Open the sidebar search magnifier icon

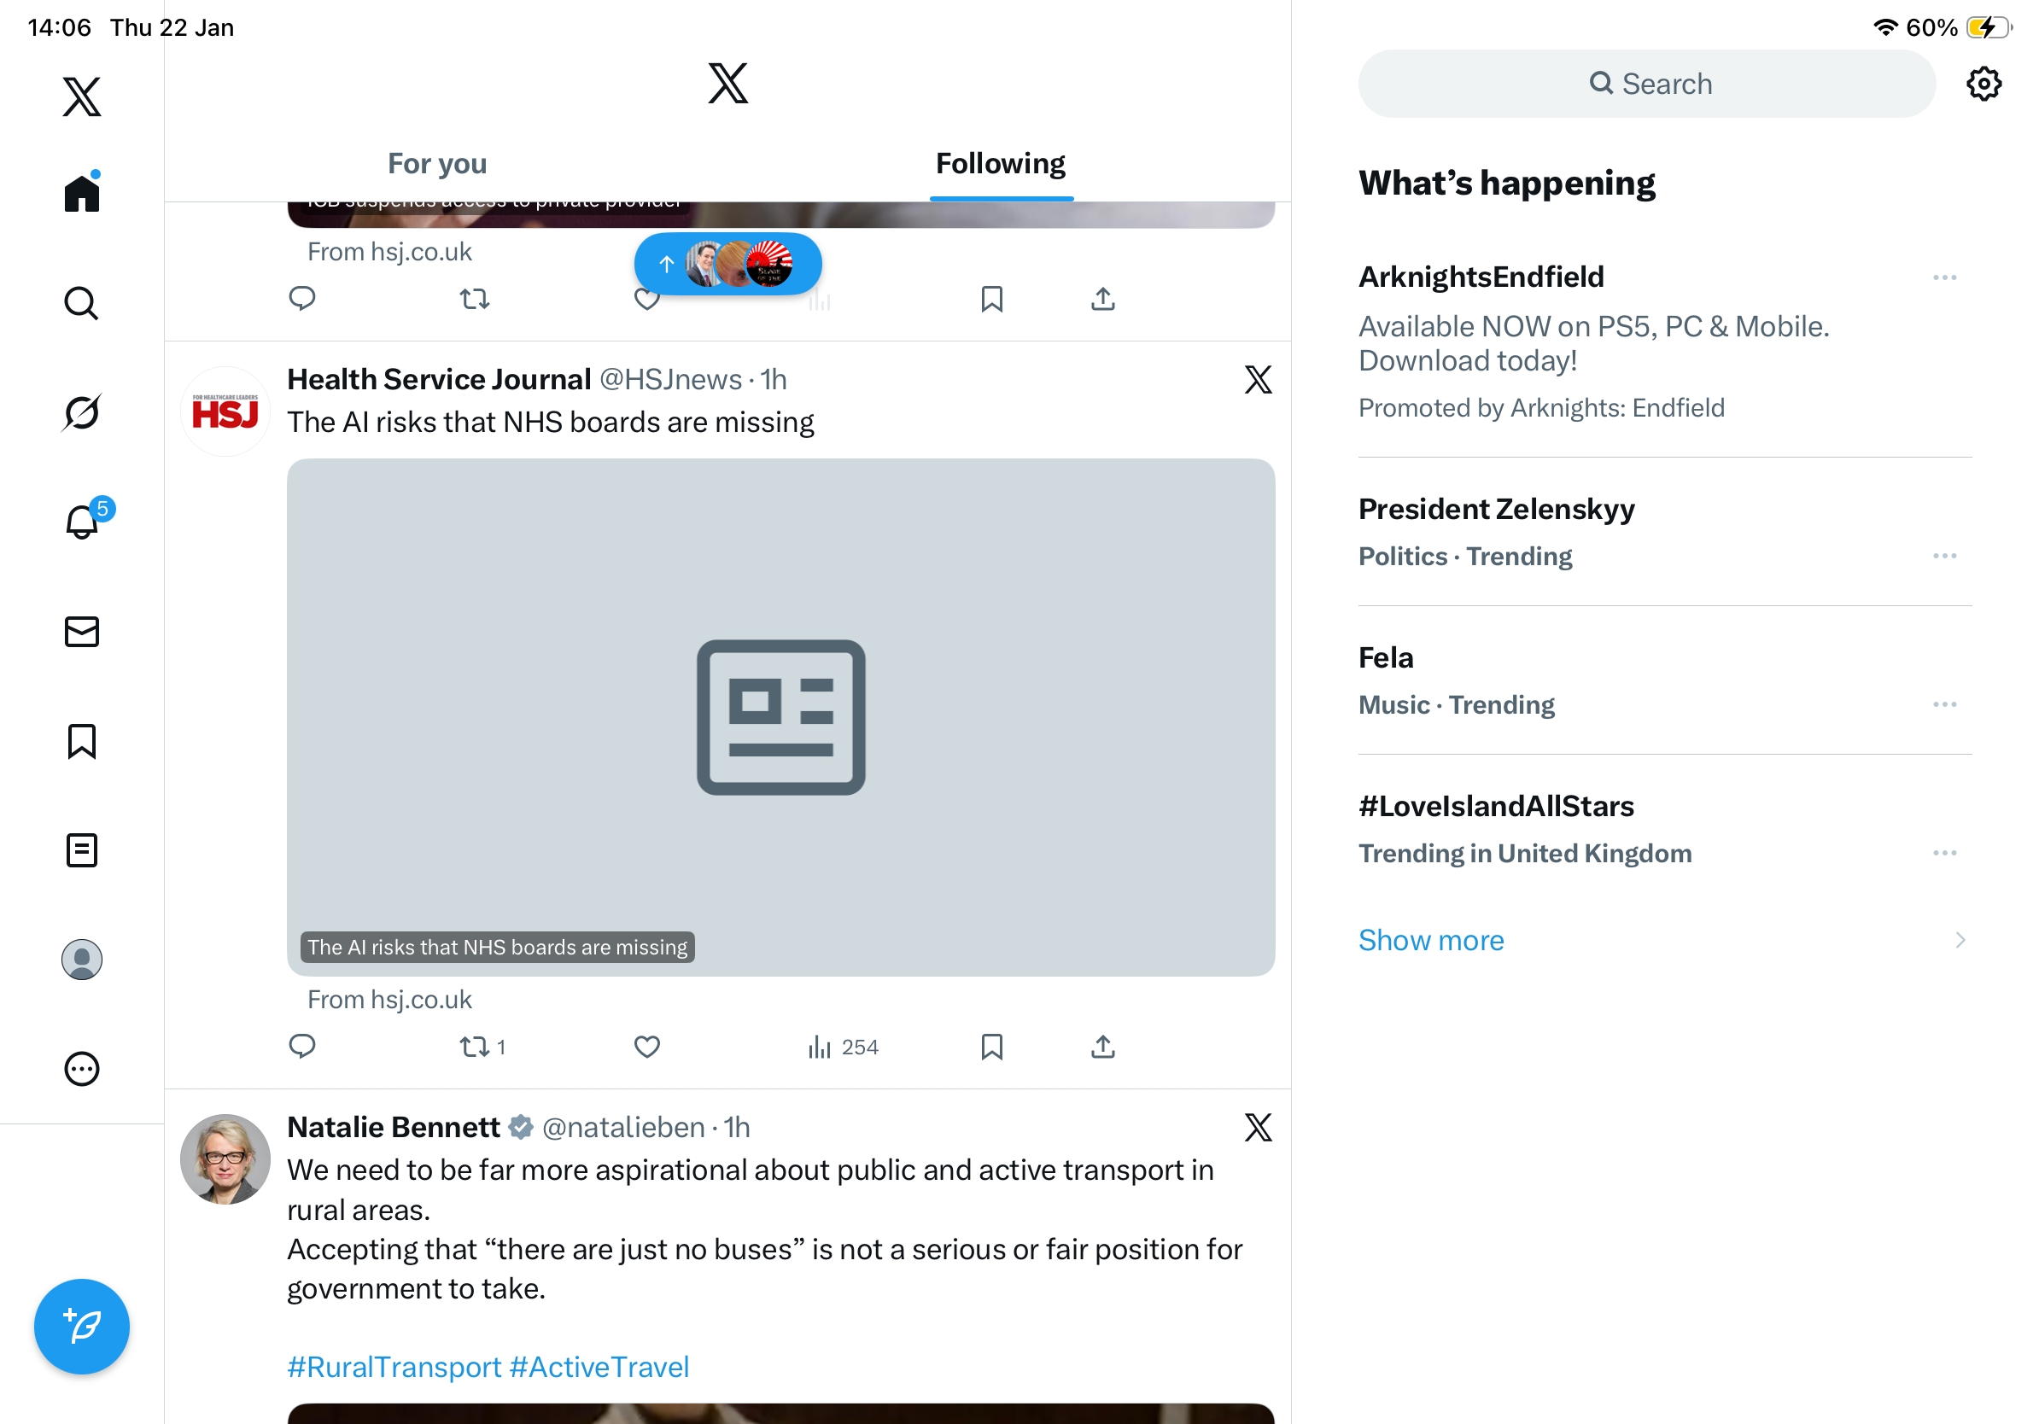point(82,303)
